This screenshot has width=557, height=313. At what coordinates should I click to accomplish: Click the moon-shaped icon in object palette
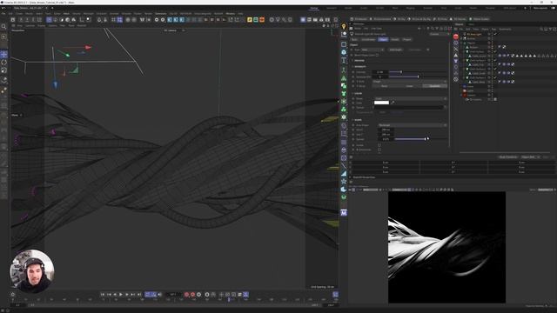[x=344, y=190]
